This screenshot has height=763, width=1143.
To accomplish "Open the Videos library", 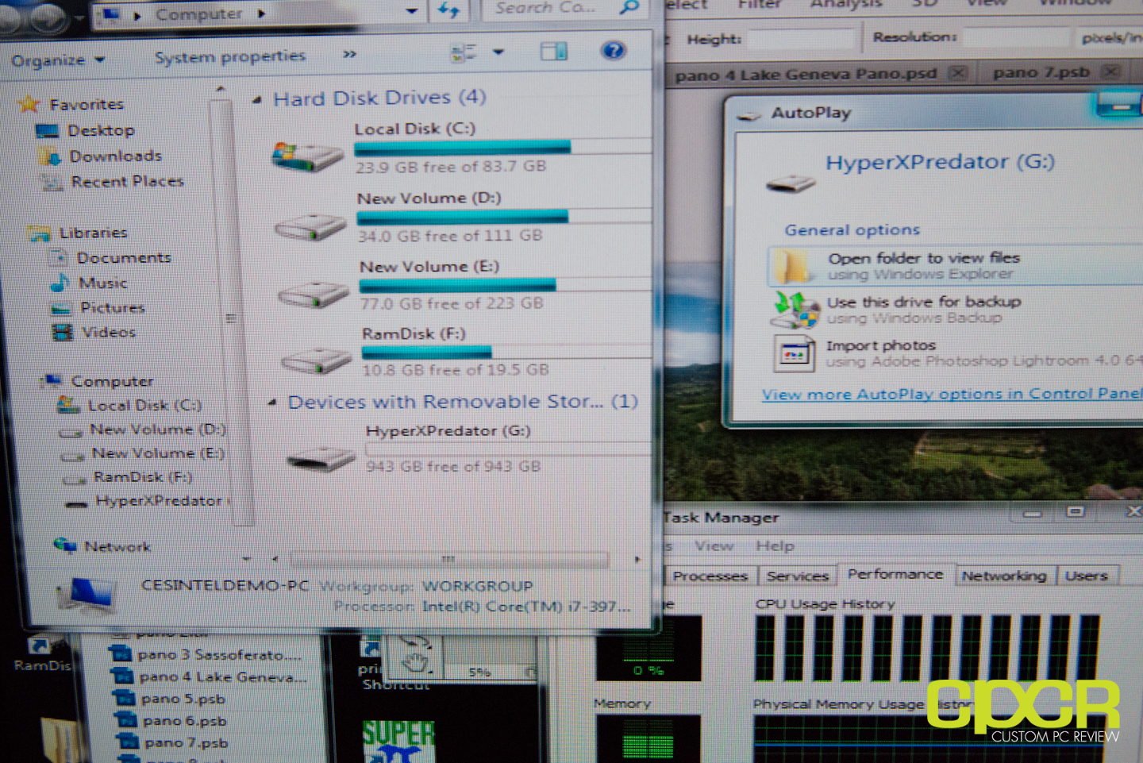I will click(x=109, y=332).
